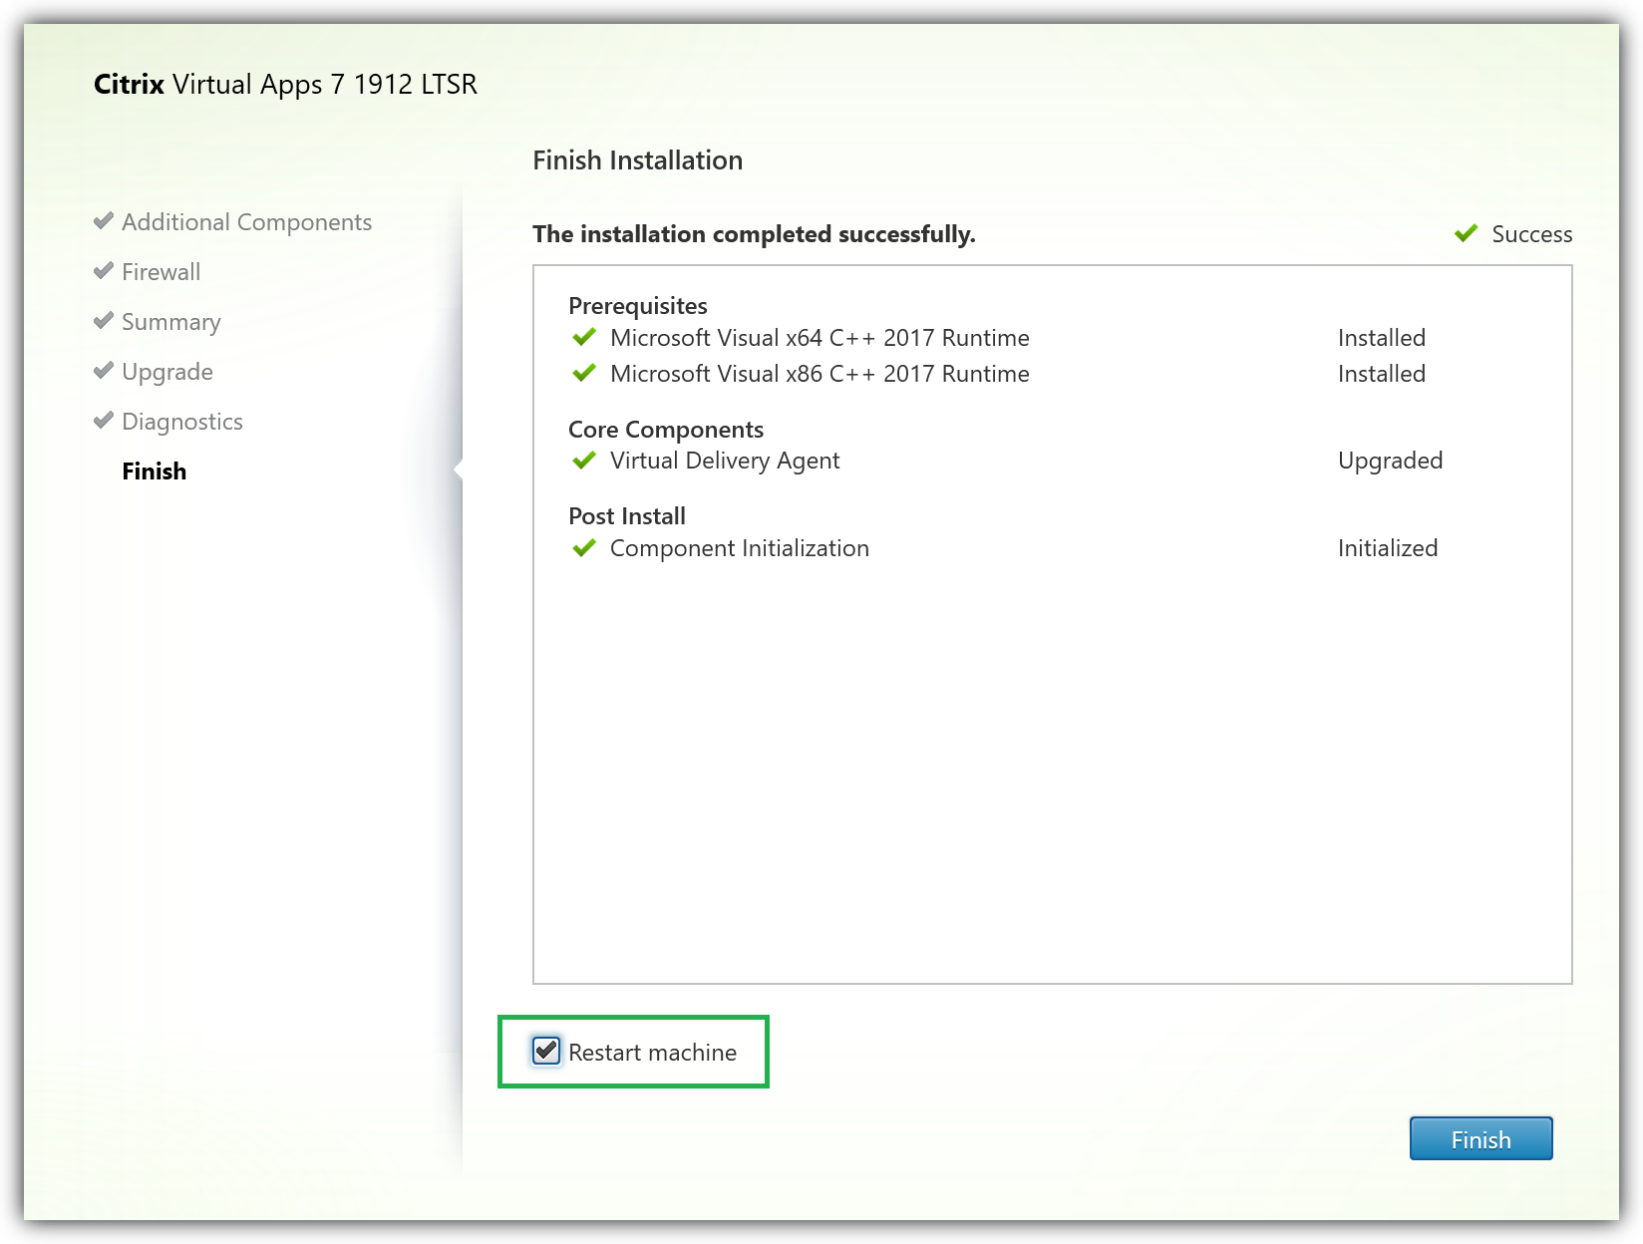Click checkmark beside x86 C++ 2017 Runtime
Viewport: 1643px width, 1244px height.
pos(584,374)
